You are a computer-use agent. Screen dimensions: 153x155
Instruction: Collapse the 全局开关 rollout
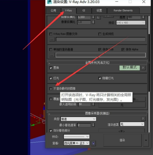pyautogui.click(x=97, y=62)
